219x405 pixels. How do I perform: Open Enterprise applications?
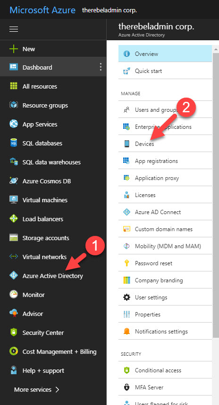point(165,127)
